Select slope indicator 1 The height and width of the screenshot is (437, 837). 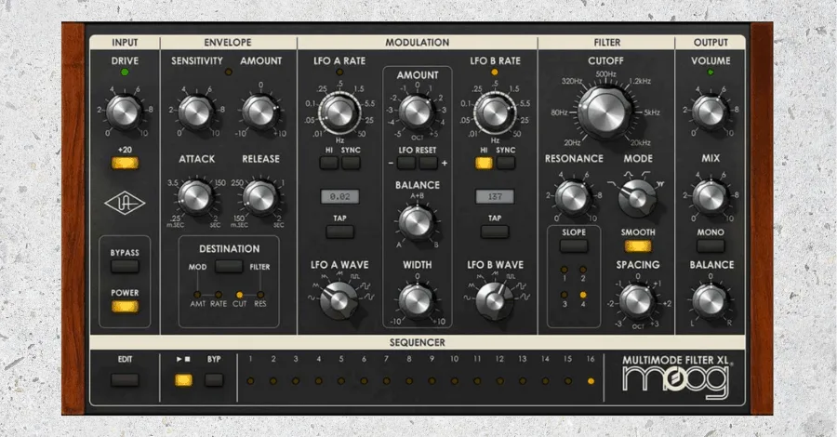tap(565, 270)
